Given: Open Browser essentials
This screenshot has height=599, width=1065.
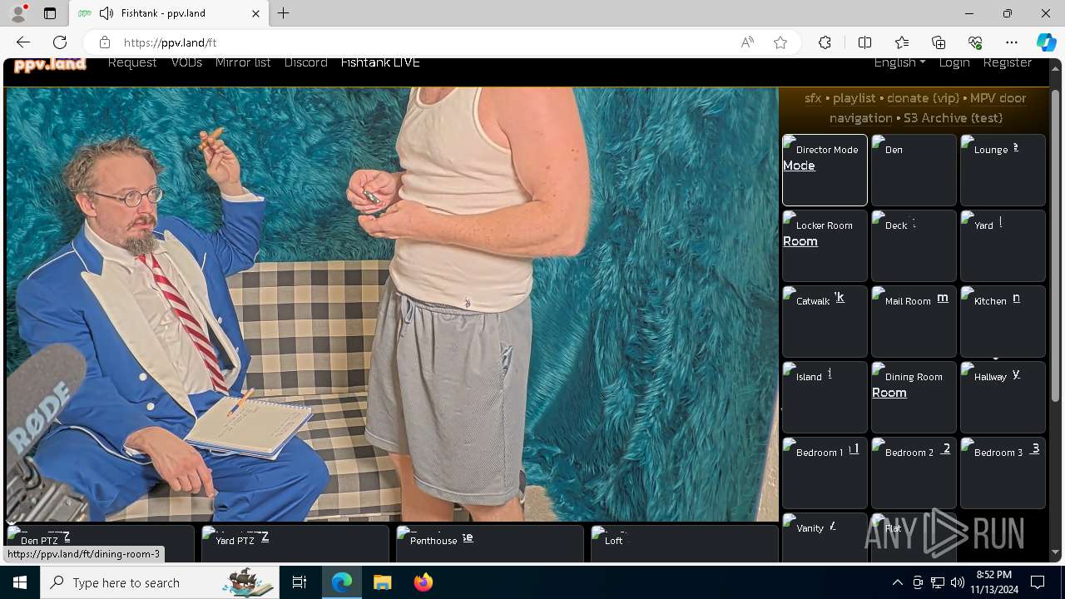Looking at the screenshot, I should click(975, 42).
